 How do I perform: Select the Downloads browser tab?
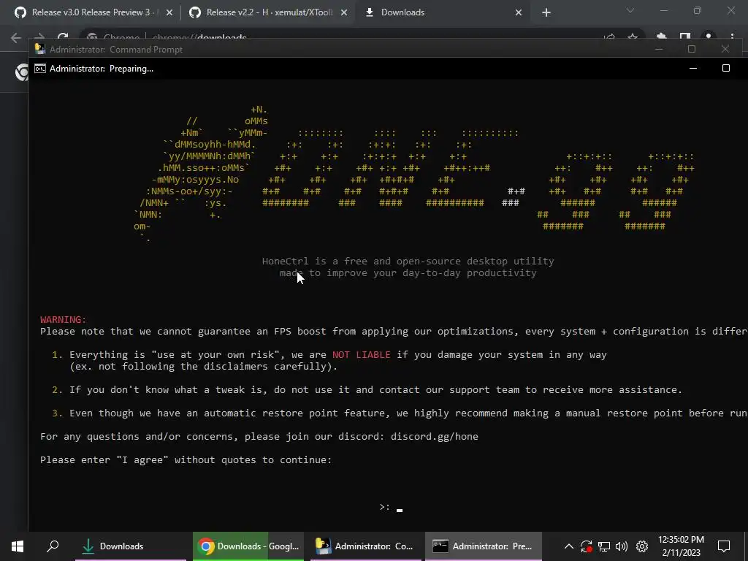402,12
